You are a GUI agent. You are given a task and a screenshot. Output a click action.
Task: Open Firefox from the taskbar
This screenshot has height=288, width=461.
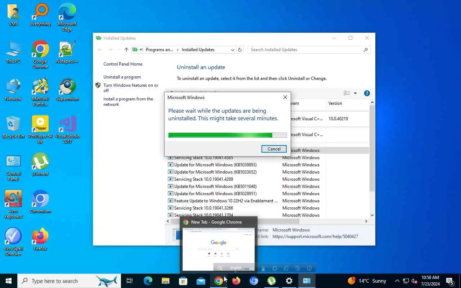(236, 281)
